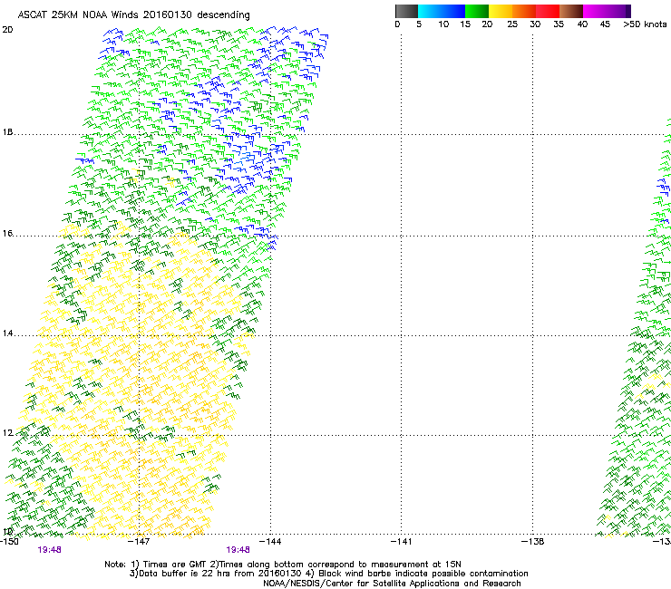Click the '25' legend scale label
The width and height of the screenshot is (671, 589).
512,24
